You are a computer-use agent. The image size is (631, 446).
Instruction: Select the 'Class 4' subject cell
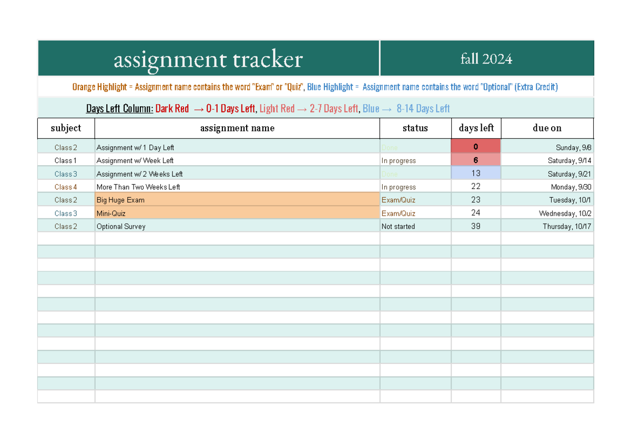tap(65, 187)
